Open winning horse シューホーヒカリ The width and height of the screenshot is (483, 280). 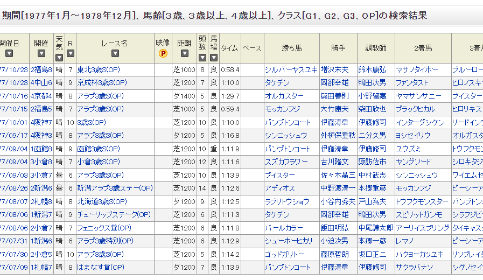tap(289, 241)
